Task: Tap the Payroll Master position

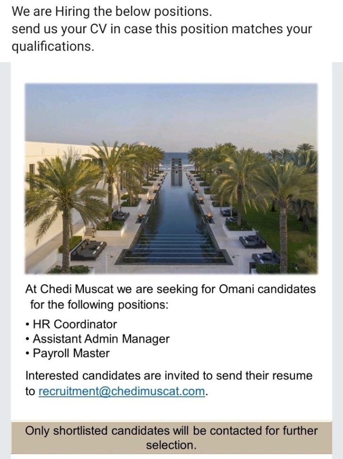Action: (x=71, y=353)
